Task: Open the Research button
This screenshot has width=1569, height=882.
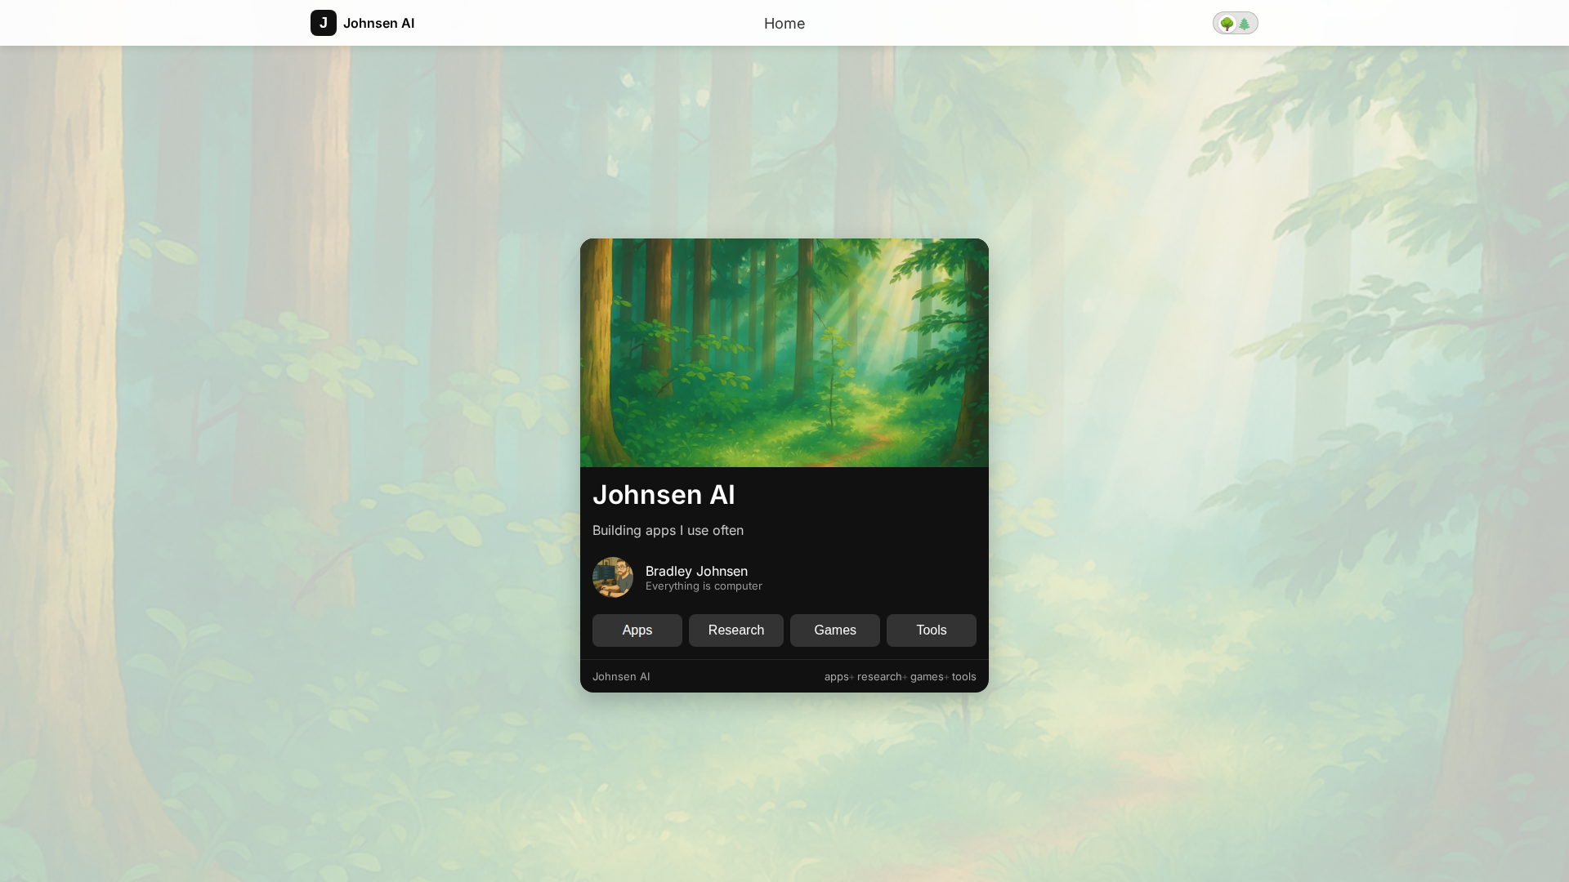Action: click(736, 630)
